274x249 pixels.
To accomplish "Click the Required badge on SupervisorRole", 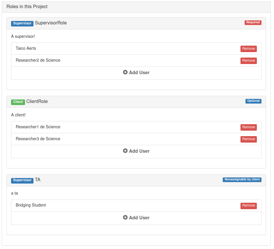I will (x=253, y=22).
